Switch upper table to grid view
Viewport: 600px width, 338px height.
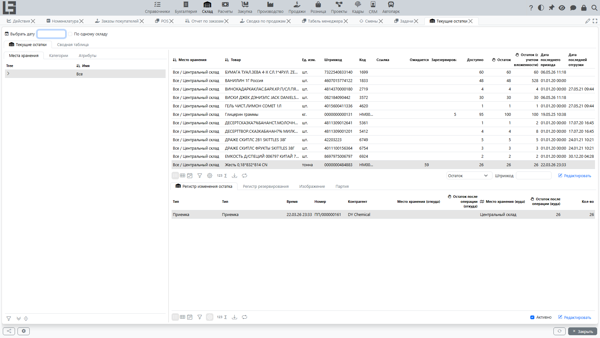[182, 176]
